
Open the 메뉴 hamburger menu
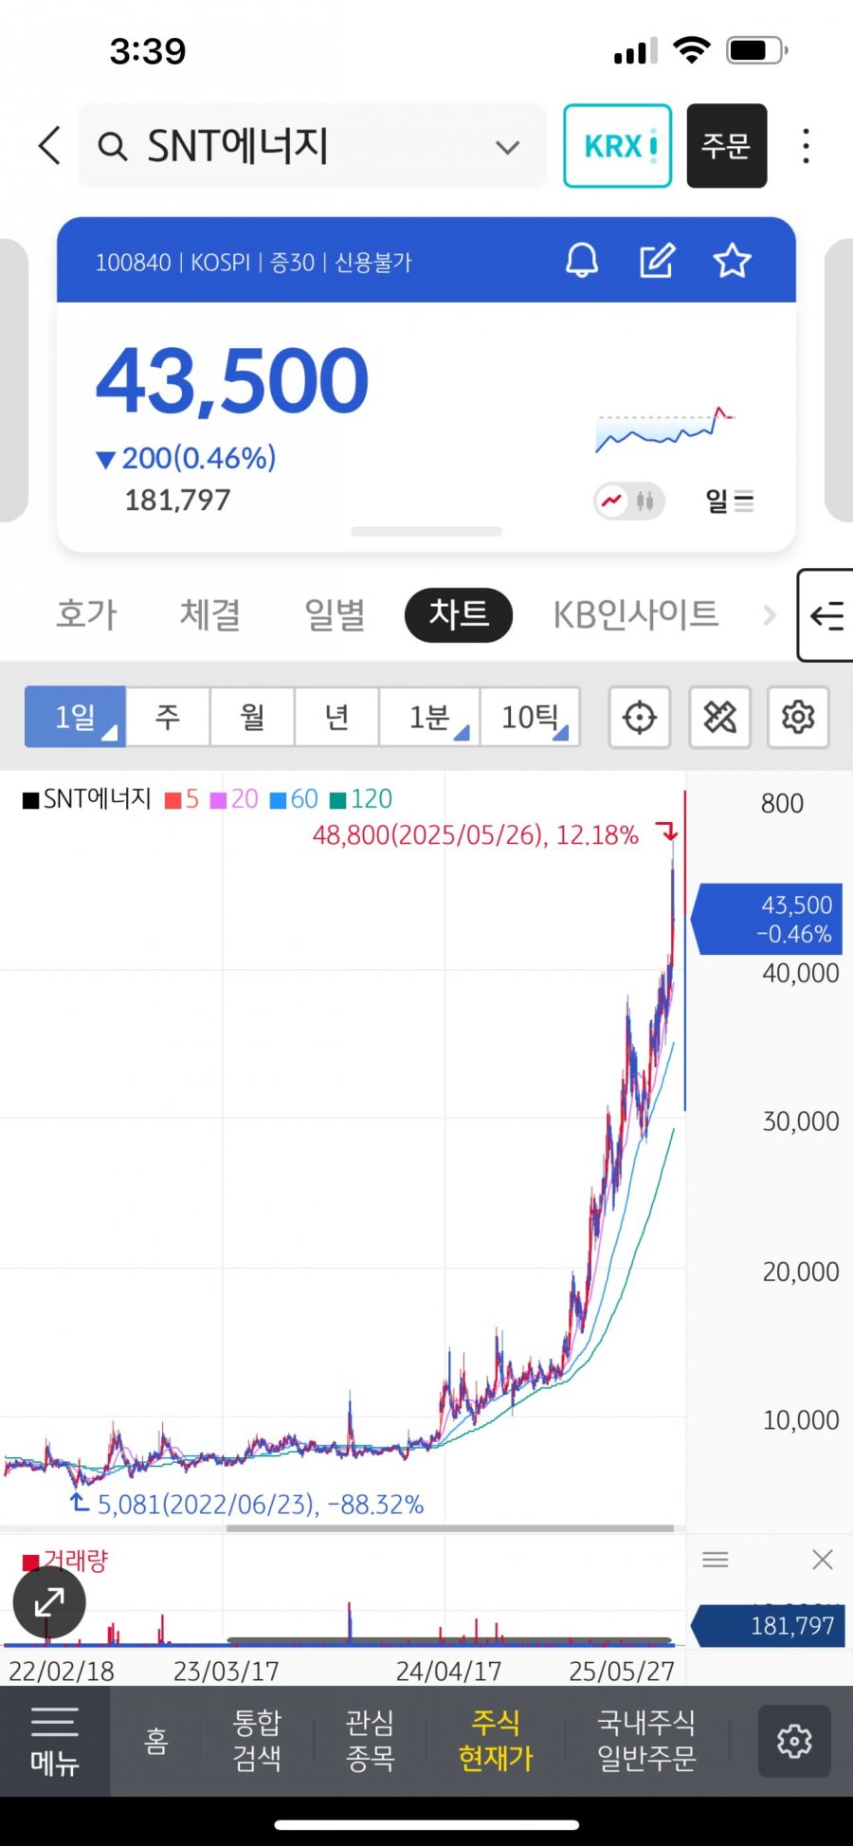tap(55, 1741)
